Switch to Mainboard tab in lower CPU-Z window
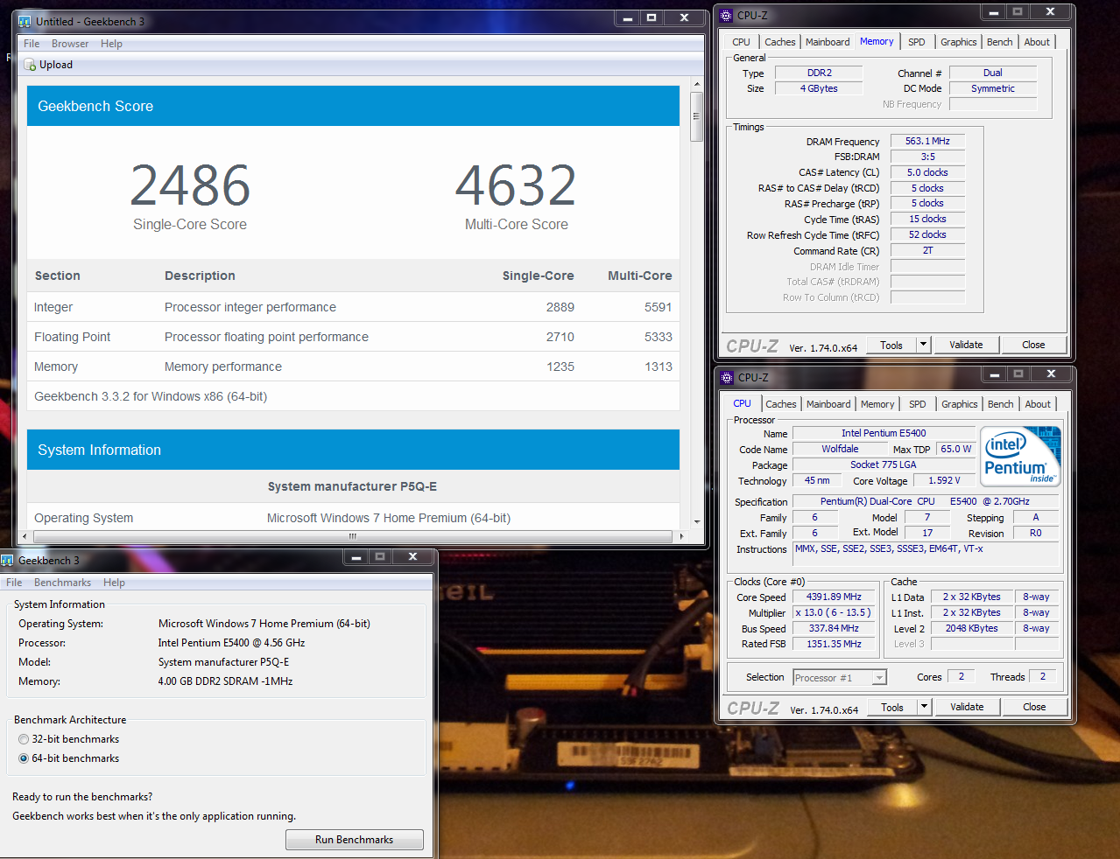This screenshot has width=1120, height=859. coord(828,404)
